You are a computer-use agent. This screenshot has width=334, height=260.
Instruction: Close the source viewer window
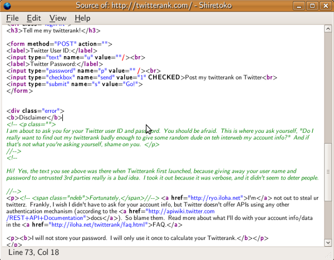(326, 6)
